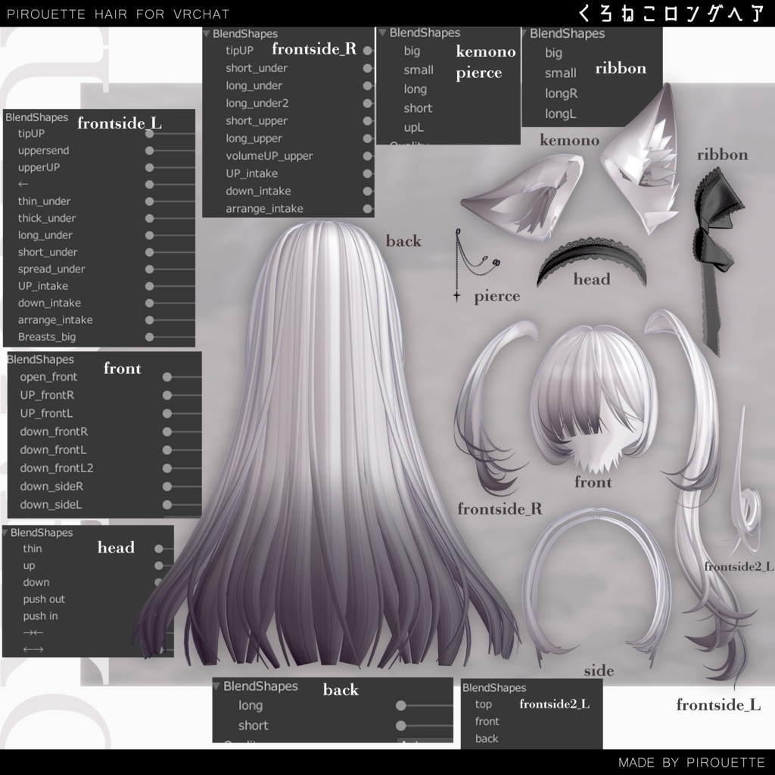Collapse BlendShapes in the back panel
The image size is (775, 775).
coord(216,686)
